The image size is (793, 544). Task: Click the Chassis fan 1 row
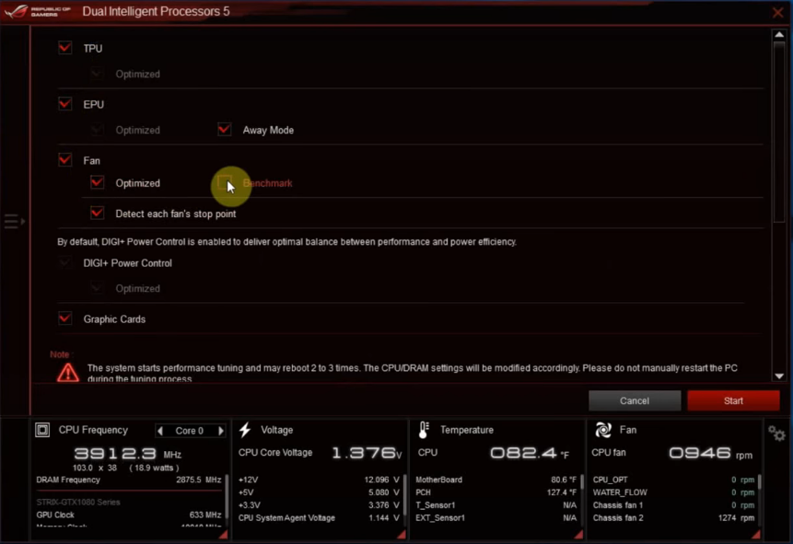point(673,505)
